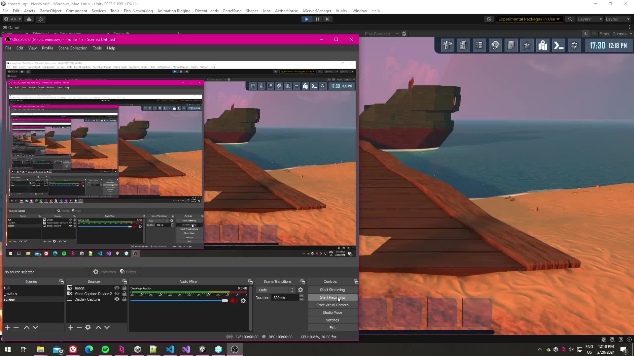Viewport: 634px width, 356px height.
Task: Open Fade transition properties gear
Action: pyautogui.click(x=300, y=290)
